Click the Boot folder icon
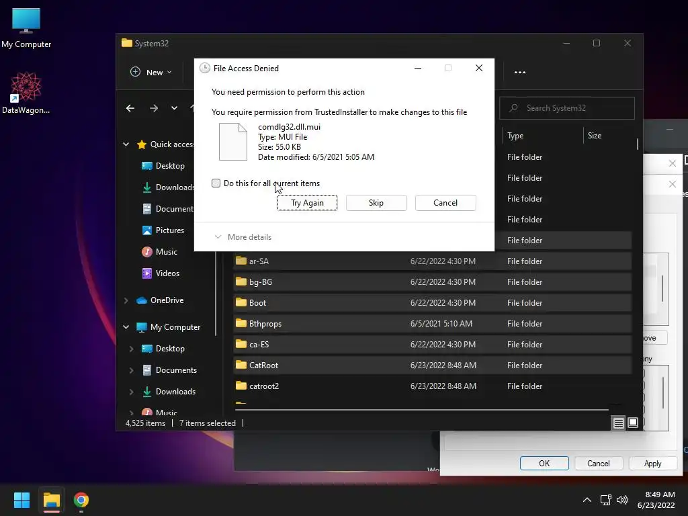The image size is (688, 516). (x=241, y=302)
